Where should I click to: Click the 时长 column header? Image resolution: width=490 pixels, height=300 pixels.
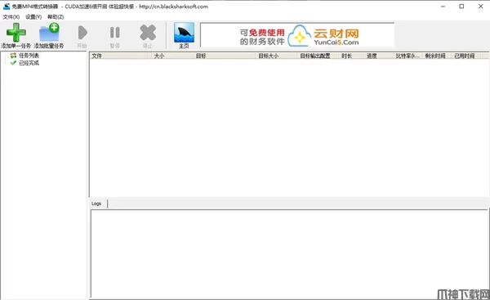point(352,56)
